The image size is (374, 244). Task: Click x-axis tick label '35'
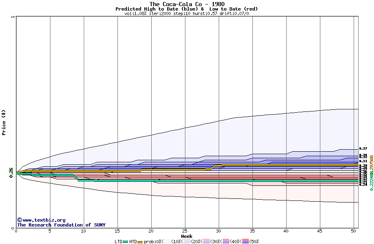point(252,231)
